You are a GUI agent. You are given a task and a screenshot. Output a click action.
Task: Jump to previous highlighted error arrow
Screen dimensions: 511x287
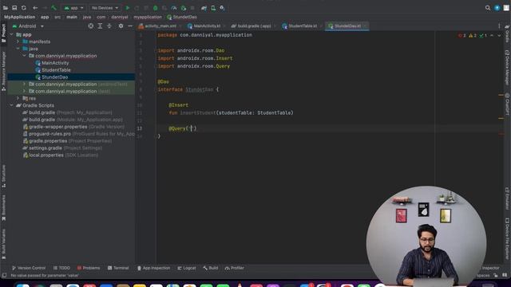click(x=492, y=35)
